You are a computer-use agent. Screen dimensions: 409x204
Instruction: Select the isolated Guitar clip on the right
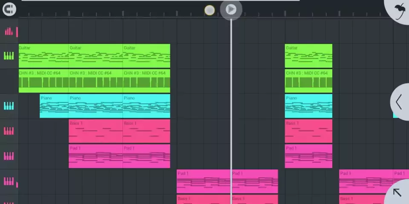[308, 56]
